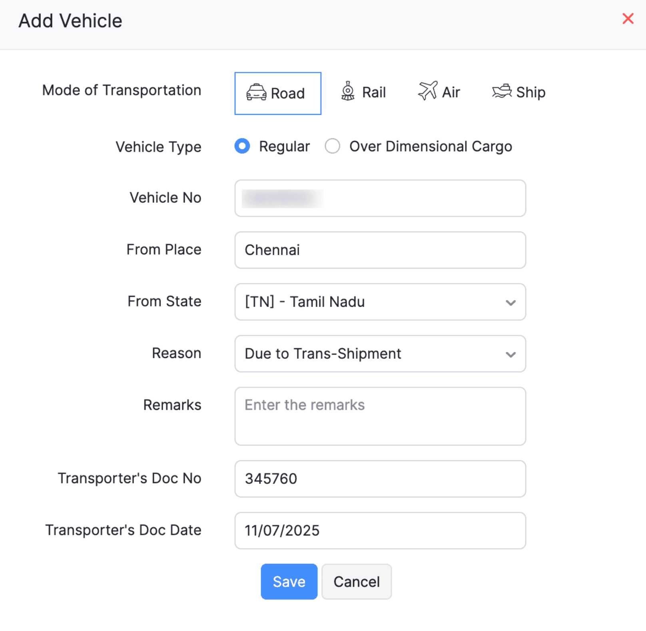Click the Add Vehicle dialog title

pyautogui.click(x=70, y=20)
